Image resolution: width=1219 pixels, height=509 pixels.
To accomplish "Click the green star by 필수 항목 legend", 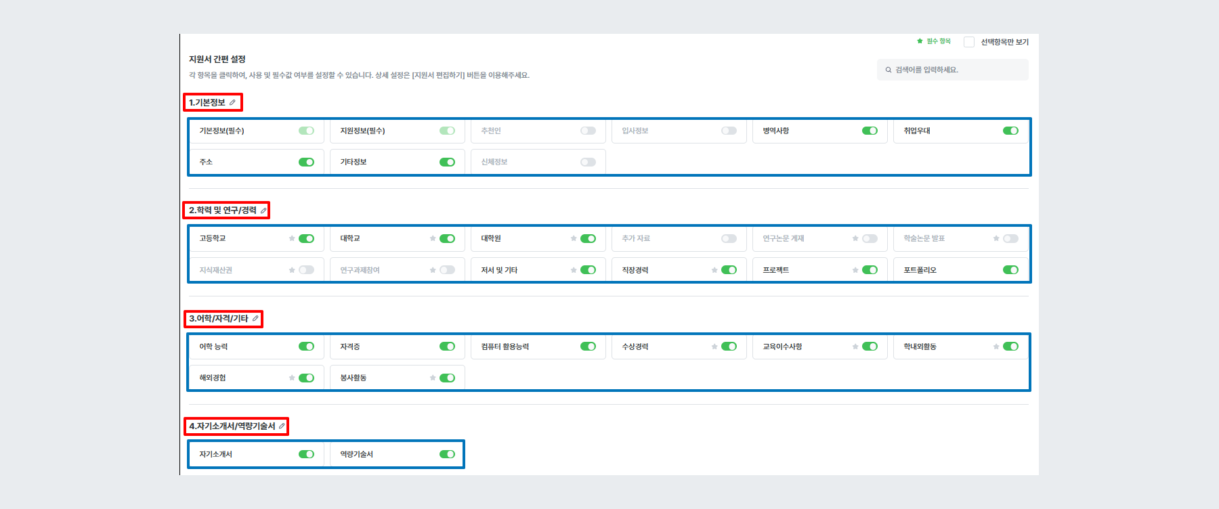I will tap(920, 41).
